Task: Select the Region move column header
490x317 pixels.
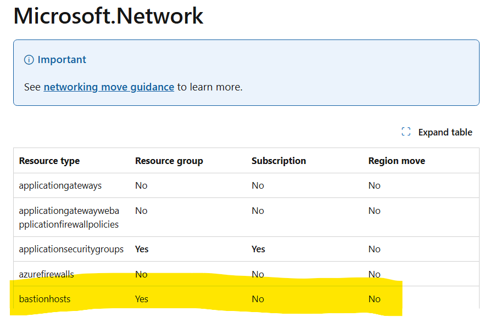Action: [x=397, y=161]
